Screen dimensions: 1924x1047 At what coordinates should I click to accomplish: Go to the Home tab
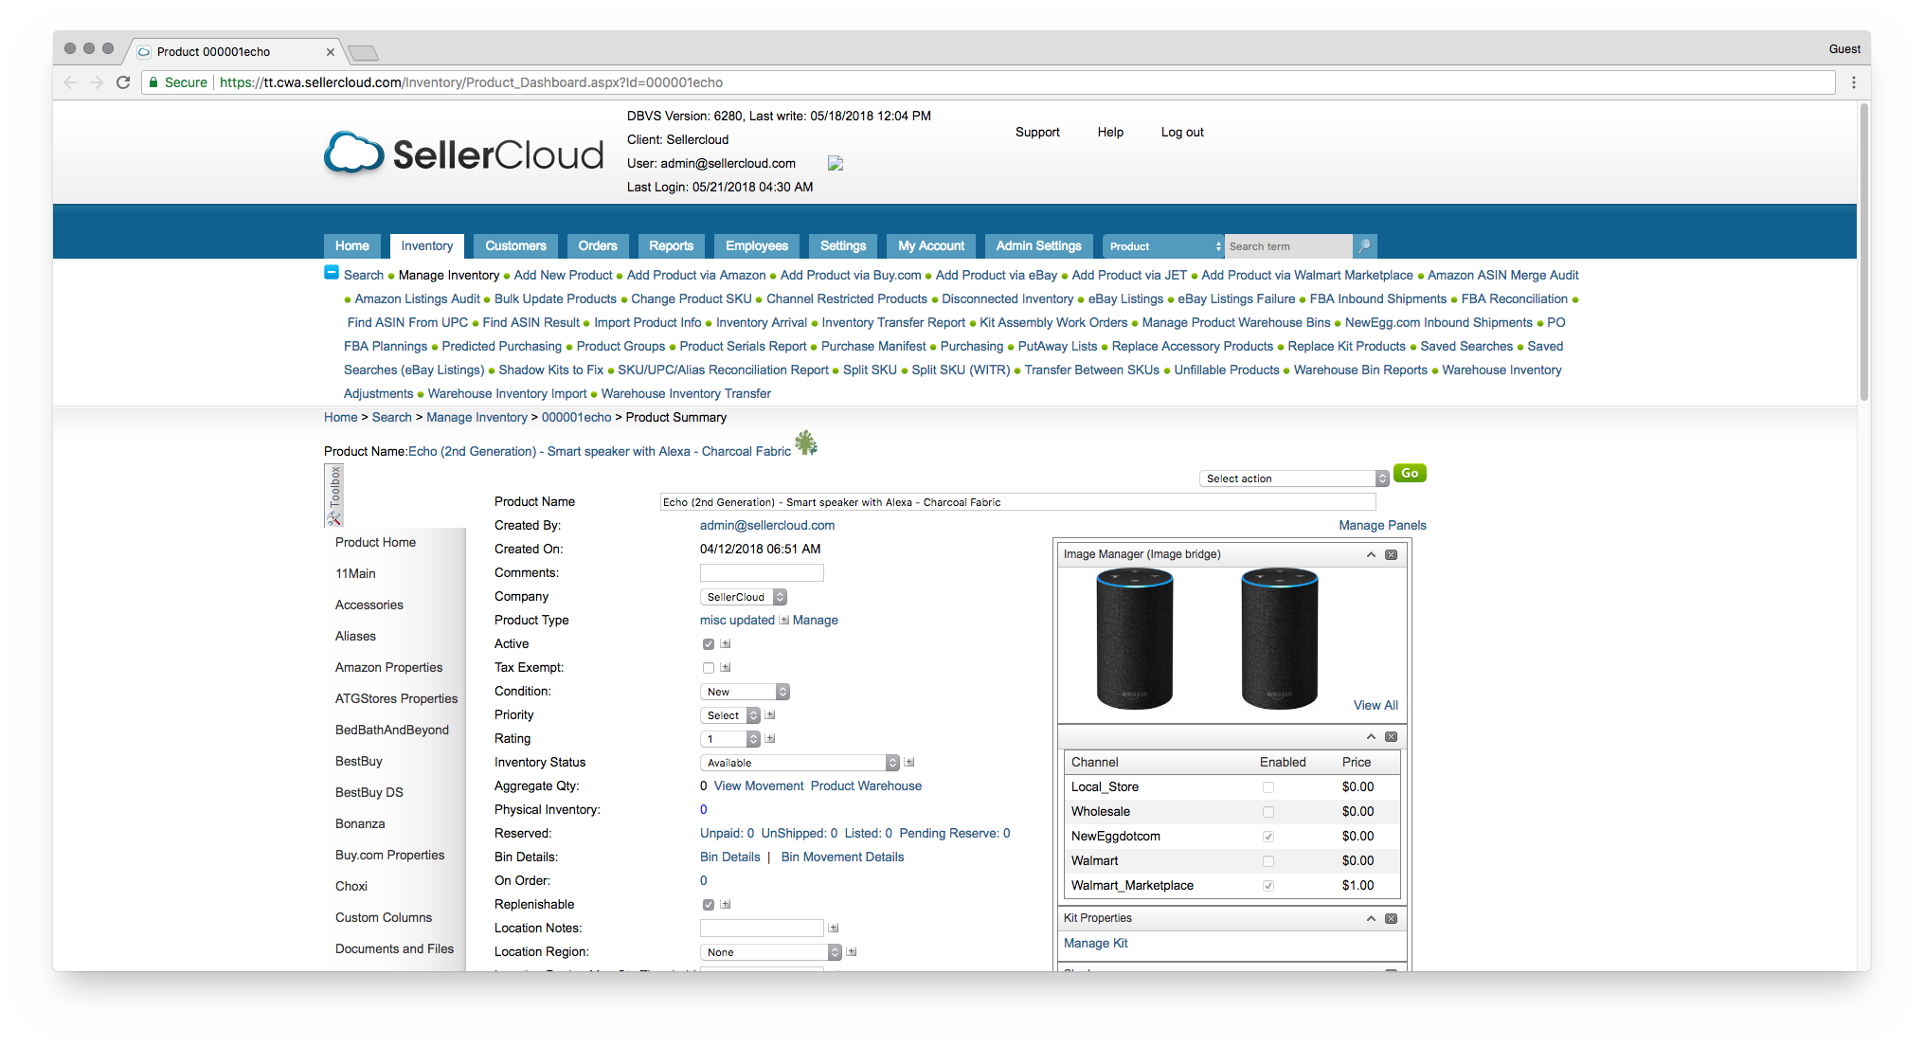pos(352,246)
